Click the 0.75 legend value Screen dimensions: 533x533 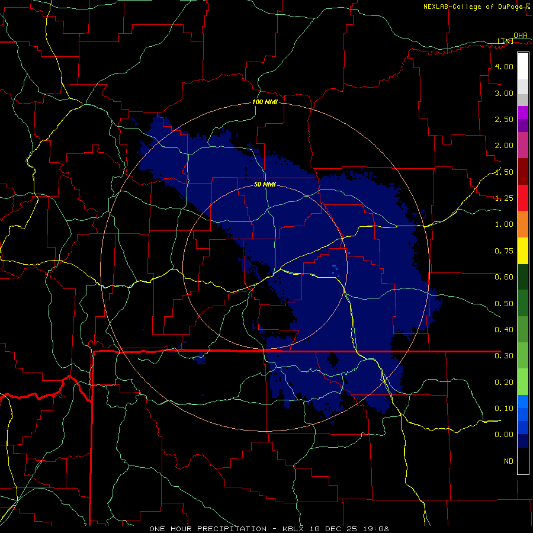[504, 251]
